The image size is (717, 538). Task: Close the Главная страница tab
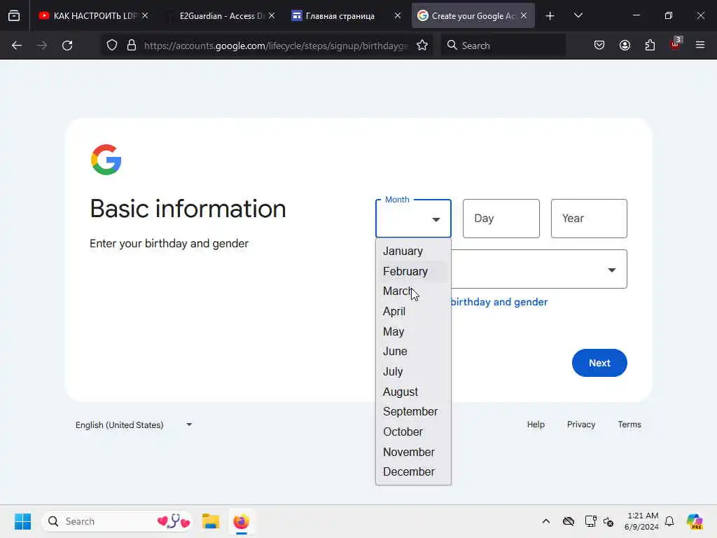(x=398, y=15)
